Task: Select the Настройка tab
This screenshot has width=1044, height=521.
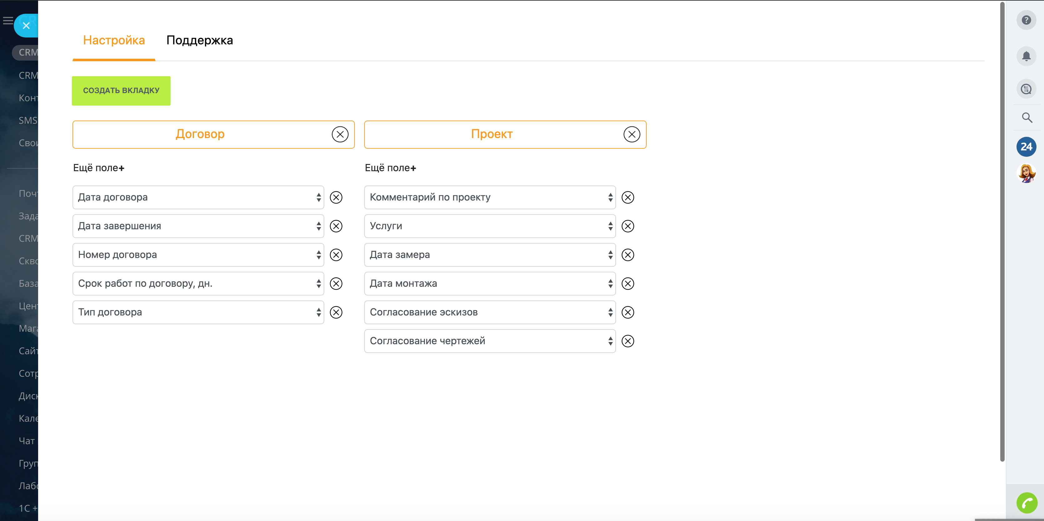Action: (x=114, y=41)
